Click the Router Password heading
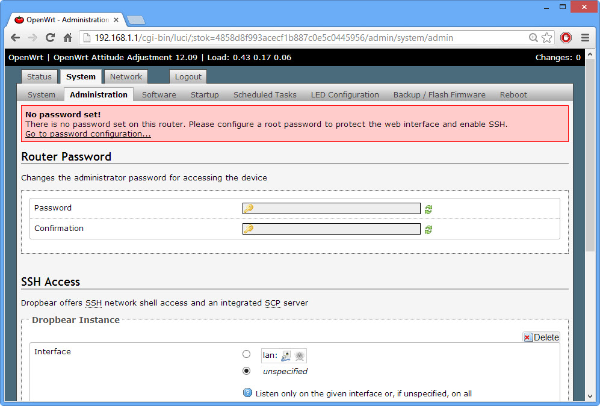Image resolution: width=600 pixels, height=406 pixels. pos(66,156)
